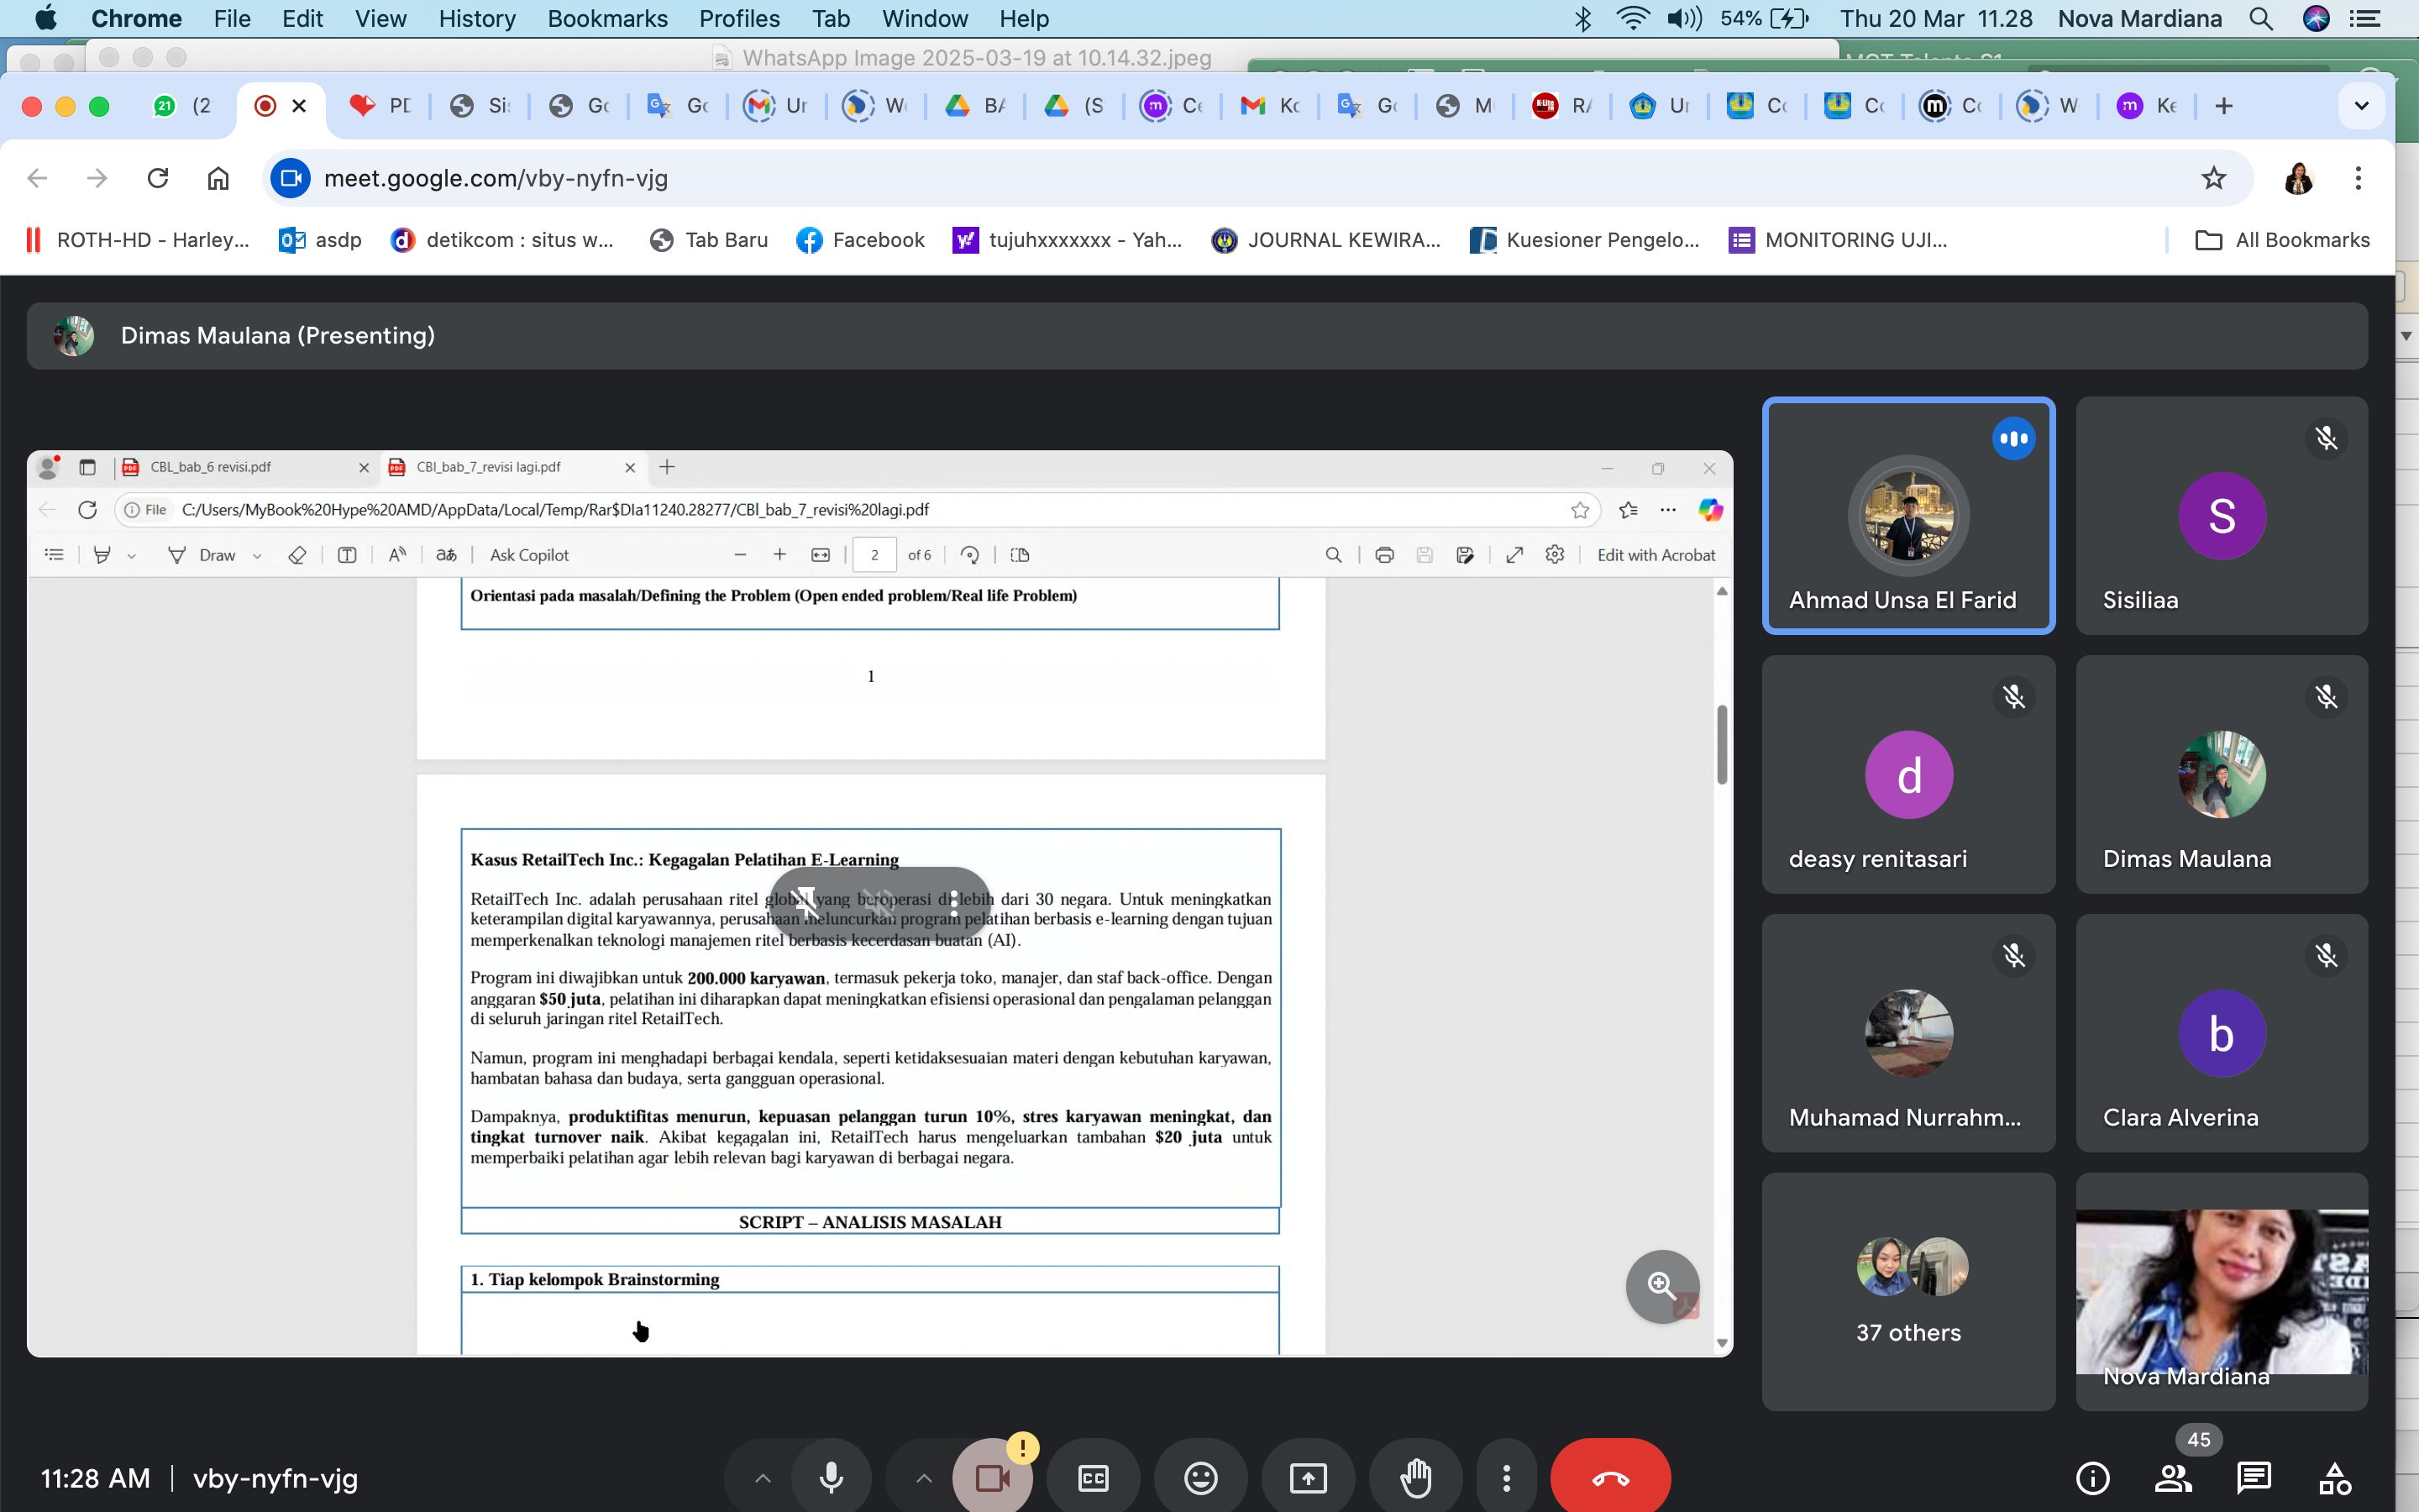Image resolution: width=2419 pixels, height=1512 pixels.
Task: Show the people list icon
Action: coord(2173,1478)
